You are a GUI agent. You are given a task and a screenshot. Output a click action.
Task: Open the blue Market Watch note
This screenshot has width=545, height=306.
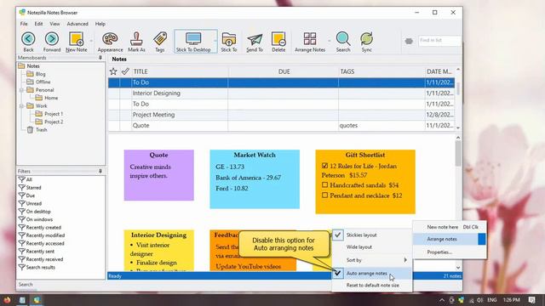pos(255,179)
